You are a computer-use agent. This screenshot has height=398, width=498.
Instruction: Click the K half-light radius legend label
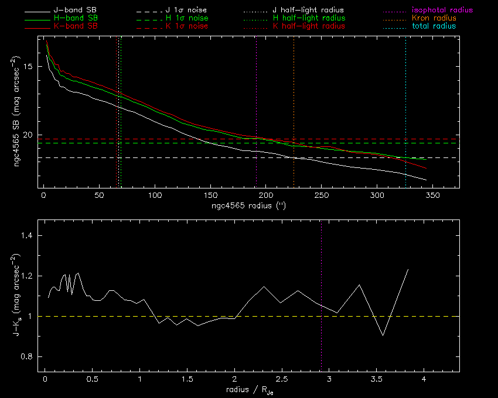(309, 26)
